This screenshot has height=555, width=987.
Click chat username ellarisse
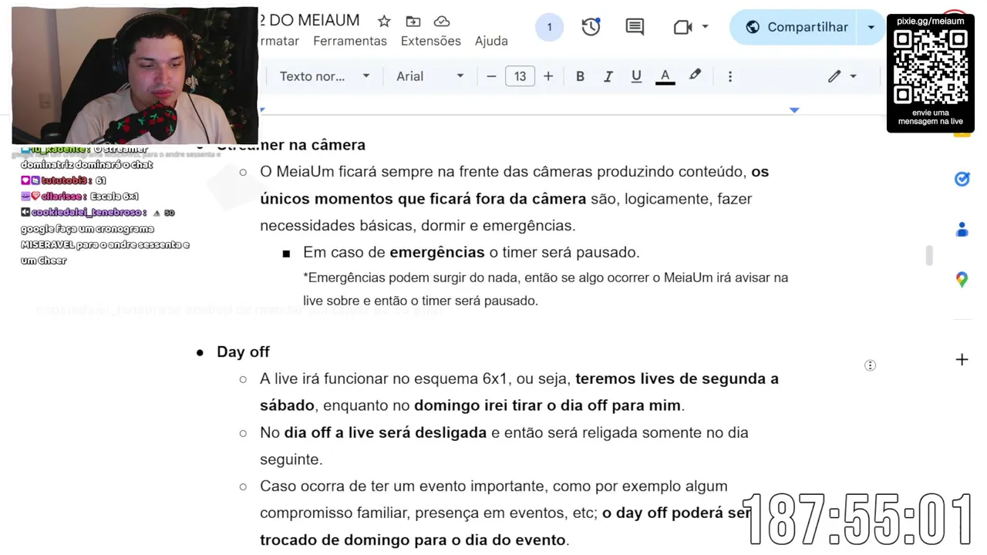62,197
